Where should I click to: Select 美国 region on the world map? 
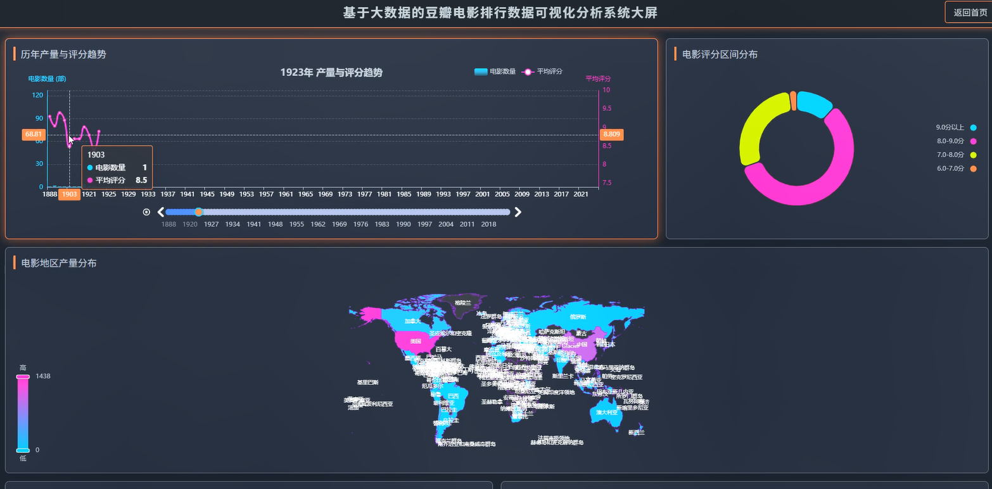point(416,341)
